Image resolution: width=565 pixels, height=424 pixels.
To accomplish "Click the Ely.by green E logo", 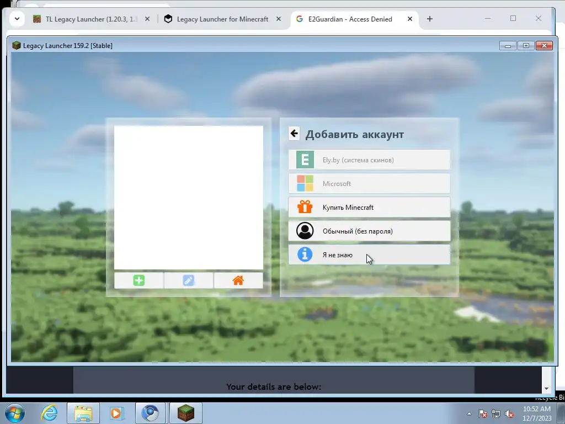I will click(305, 160).
